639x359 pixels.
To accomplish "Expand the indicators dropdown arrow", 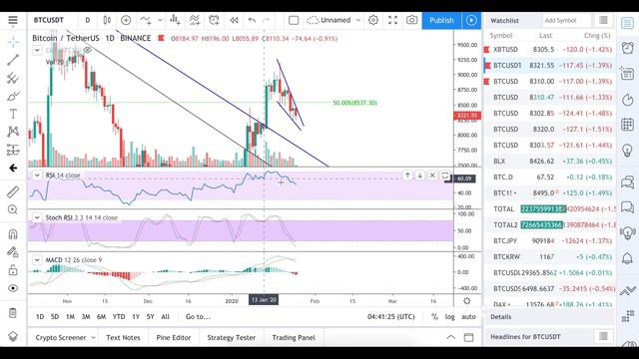I will point(160,20).
